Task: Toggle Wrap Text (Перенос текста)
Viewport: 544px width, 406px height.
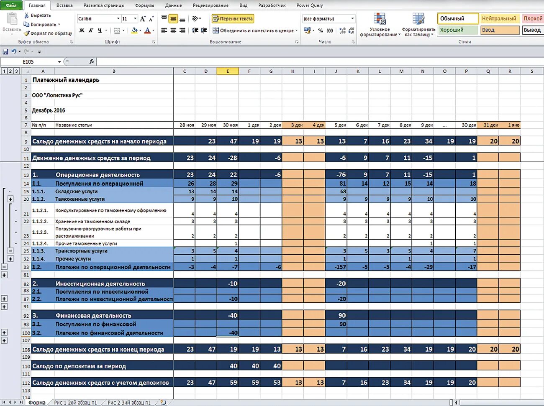Action: [x=233, y=19]
